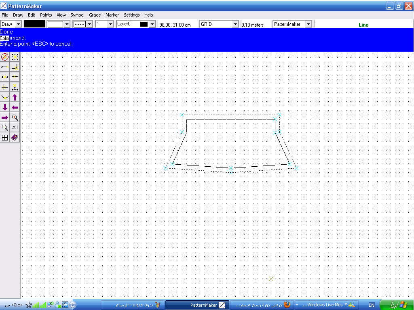Open the GRID snap dropdown
This screenshot has width=414, height=310.
pos(235,24)
